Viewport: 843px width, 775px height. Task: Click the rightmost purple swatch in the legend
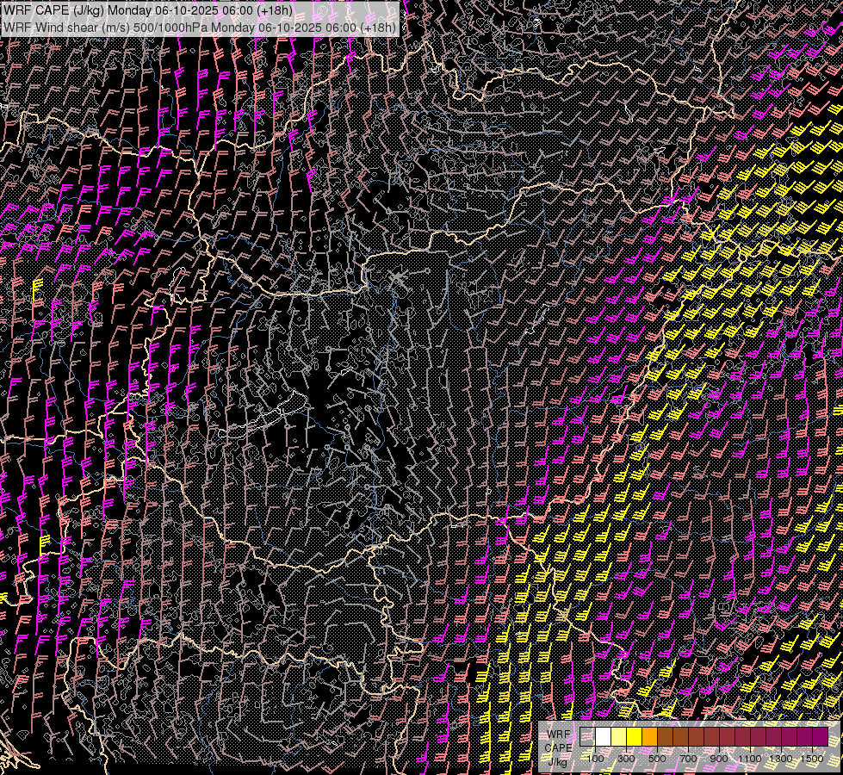tap(820, 737)
